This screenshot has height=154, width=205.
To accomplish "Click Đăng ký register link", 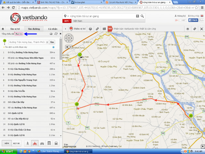I will click(x=180, y=16).
